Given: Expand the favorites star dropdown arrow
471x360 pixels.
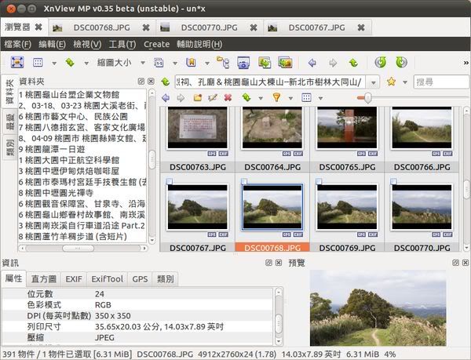Looking at the screenshot, I should (405, 82).
